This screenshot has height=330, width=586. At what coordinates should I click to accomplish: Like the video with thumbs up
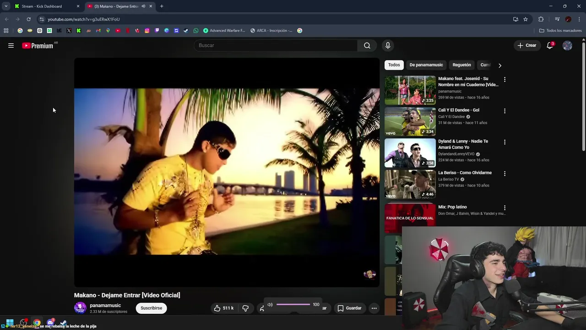(224, 308)
